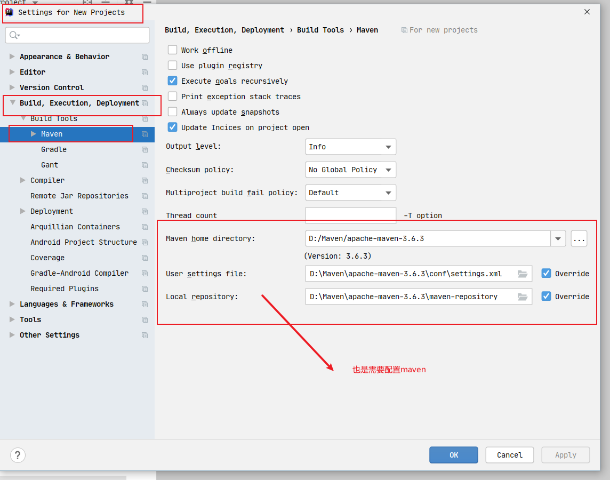Click the project-level icon beside Coverage row
The height and width of the screenshot is (480, 610).
point(145,258)
